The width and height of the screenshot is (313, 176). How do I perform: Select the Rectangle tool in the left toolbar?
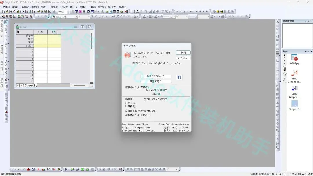(x=6, y=69)
